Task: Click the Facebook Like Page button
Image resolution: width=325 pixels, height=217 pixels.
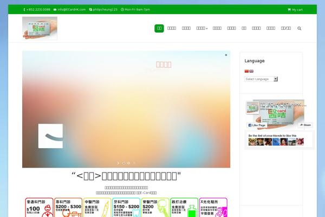Action: pos(257,125)
